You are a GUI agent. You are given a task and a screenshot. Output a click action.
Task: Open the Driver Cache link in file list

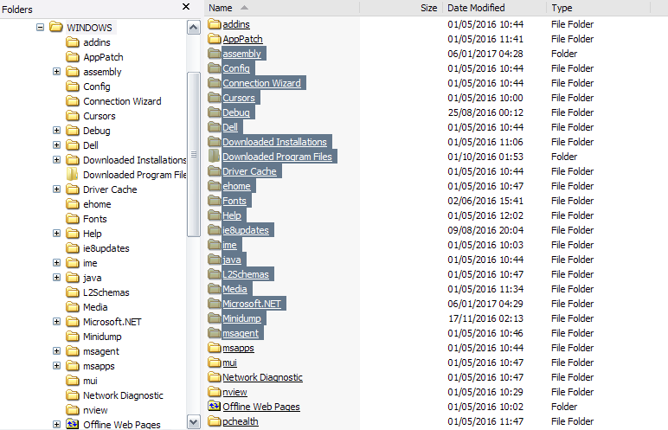[249, 171]
